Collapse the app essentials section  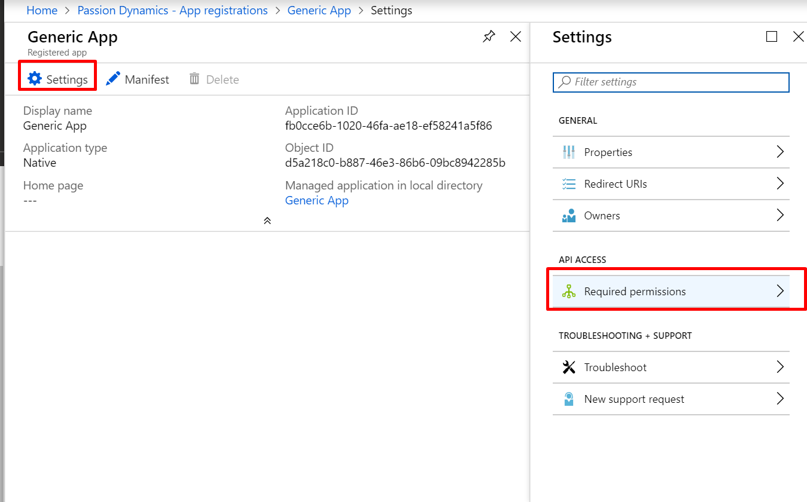[267, 221]
